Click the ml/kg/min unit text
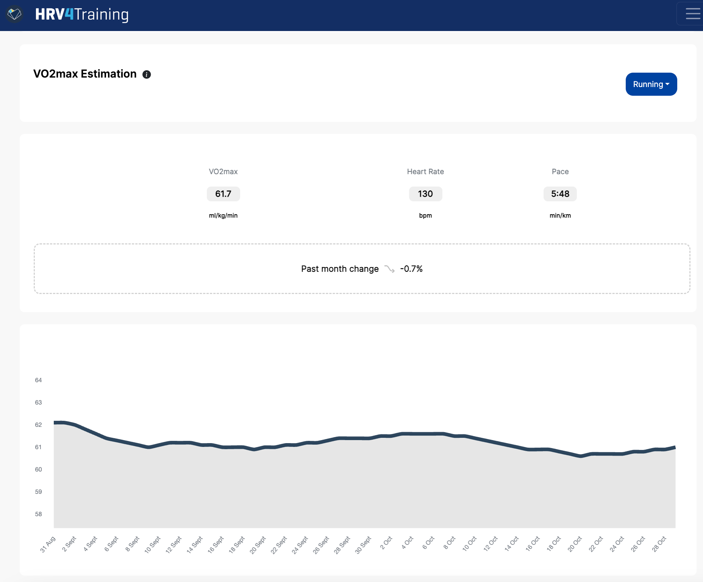 click(223, 215)
